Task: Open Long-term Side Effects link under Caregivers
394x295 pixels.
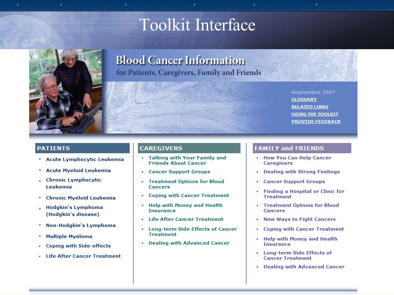Action: (192, 231)
